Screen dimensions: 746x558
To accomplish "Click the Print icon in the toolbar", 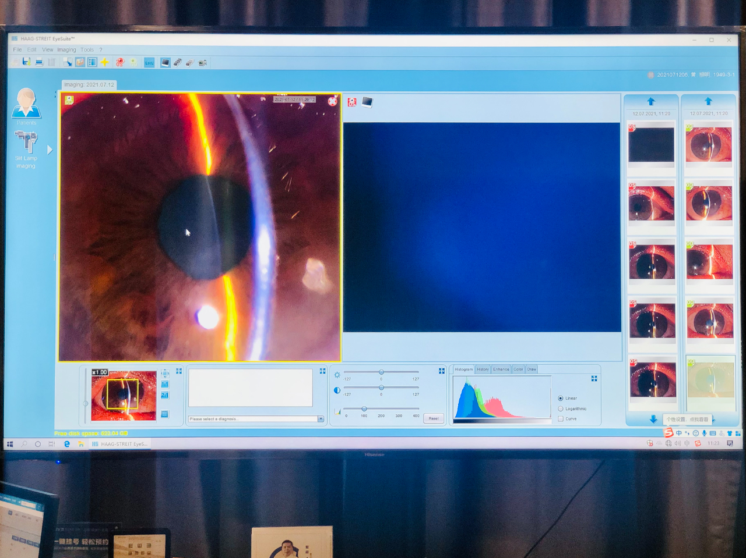I will (39, 62).
